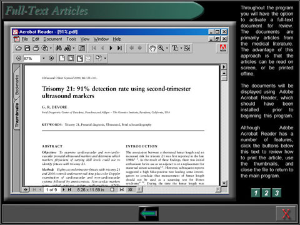Open the Document menu
The width and height of the screenshot is (300, 225).
tap(52, 39)
